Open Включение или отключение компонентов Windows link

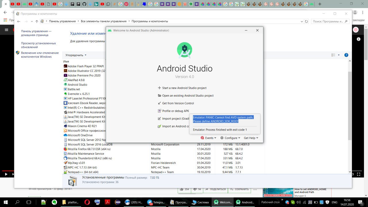tap(40, 55)
